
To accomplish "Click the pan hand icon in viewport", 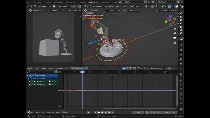I will click(174, 33).
